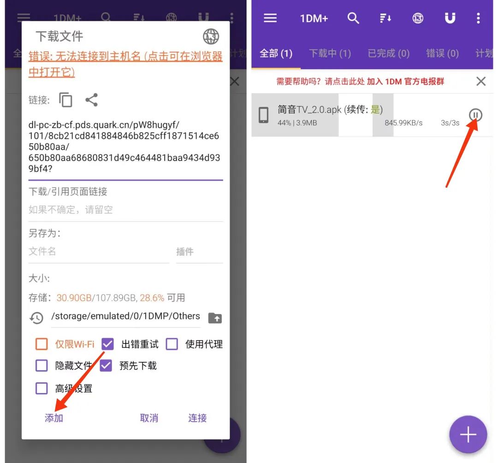Screen dimensions: 498x463
Task: Share the link via the share icon
Action: pyautogui.click(x=91, y=100)
